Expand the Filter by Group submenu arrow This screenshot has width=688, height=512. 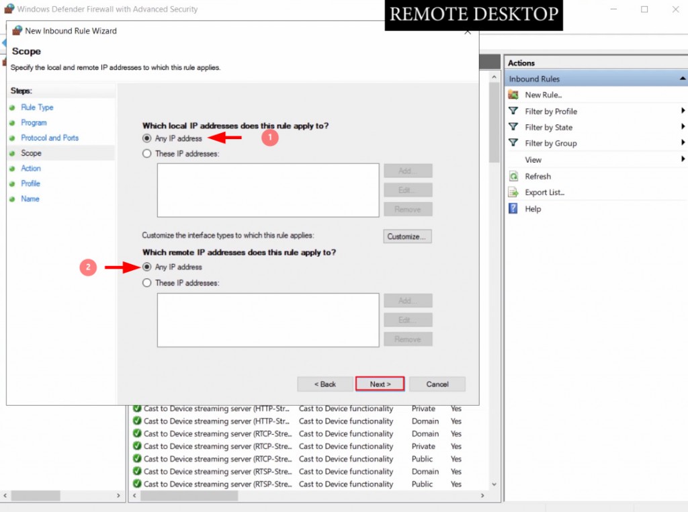pyautogui.click(x=683, y=142)
